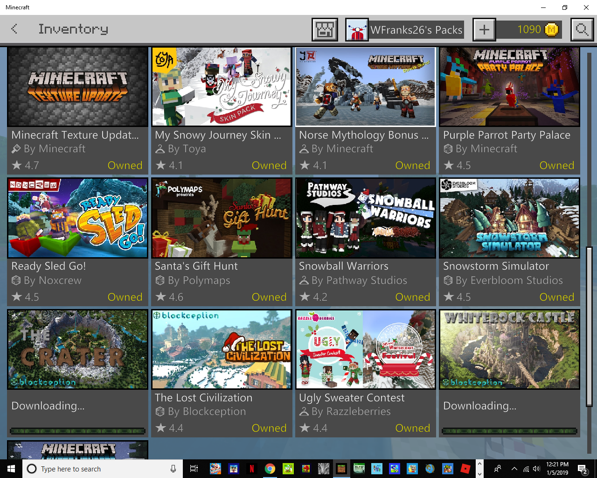Select the Snowball Warriors skin pack
This screenshot has height=478, width=597.
366,218
